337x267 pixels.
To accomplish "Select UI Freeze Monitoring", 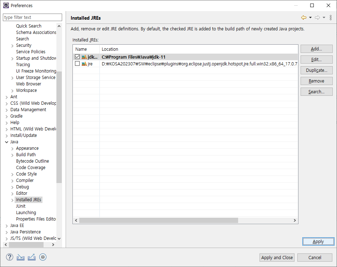I will point(36,71).
